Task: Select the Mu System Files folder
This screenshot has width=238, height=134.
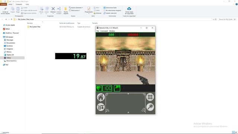Action: pos(35,27)
